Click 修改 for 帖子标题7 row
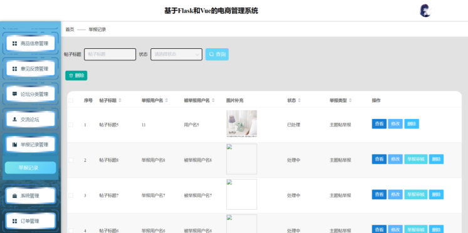The height and width of the screenshot is (233, 468). [395, 195]
